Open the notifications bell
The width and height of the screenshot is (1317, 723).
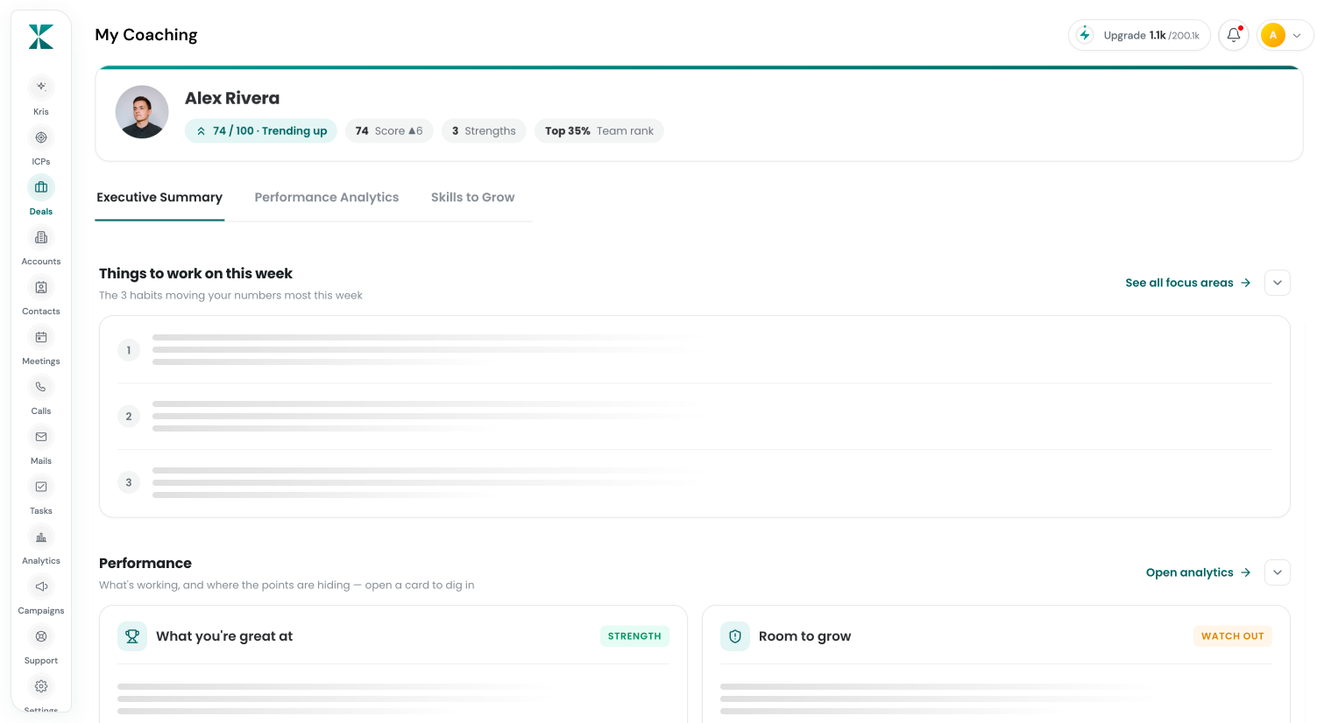pos(1234,35)
